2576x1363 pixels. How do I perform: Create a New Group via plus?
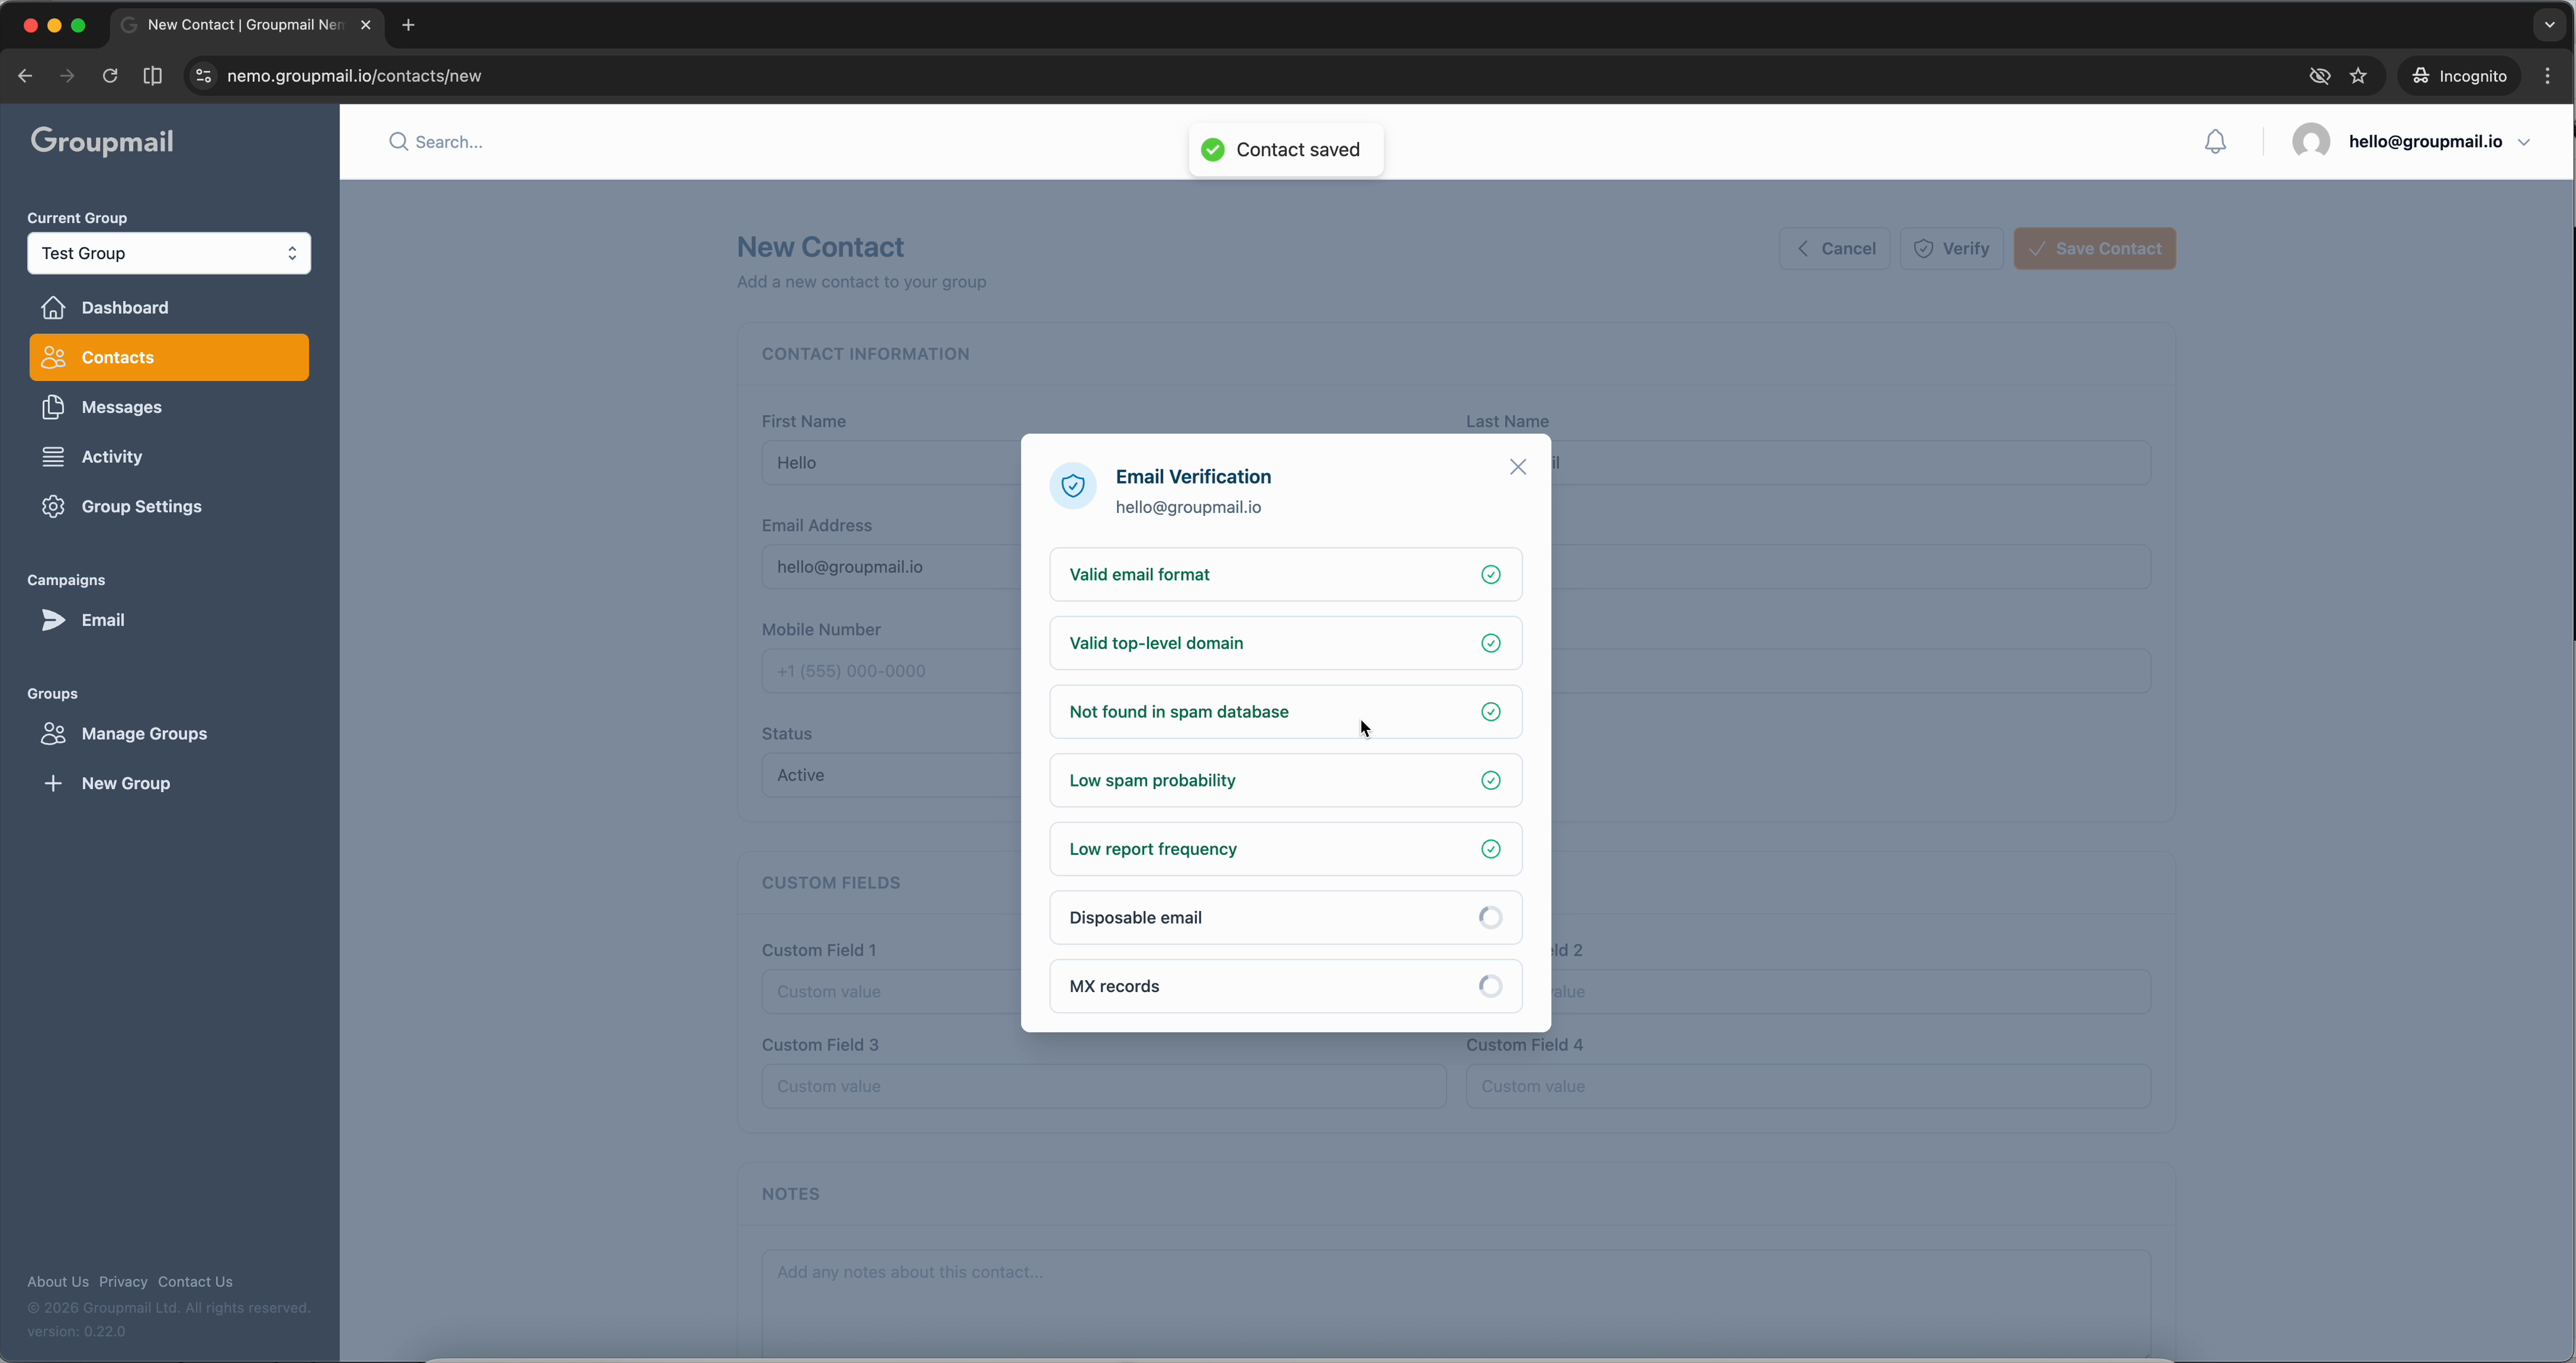pos(125,783)
